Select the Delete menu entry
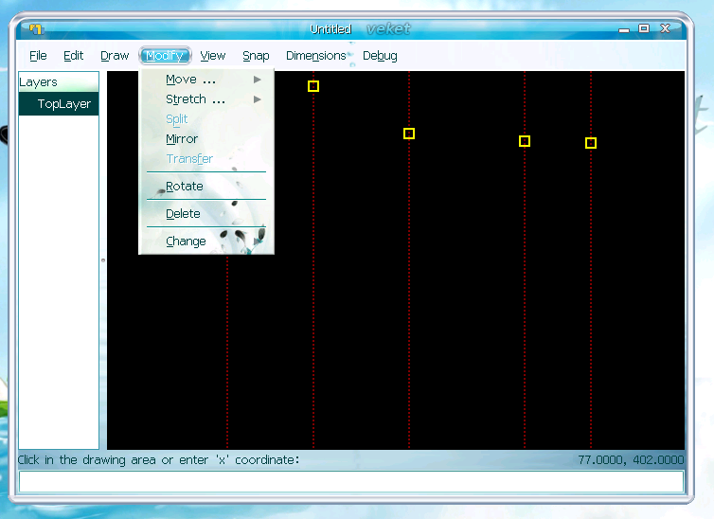The image size is (714, 519). pos(205,213)
